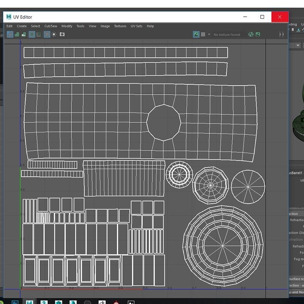The height and width of the screenshot is (304, 304).
Task: Enable shaded UV shells display icon
Action: point(17,35)
